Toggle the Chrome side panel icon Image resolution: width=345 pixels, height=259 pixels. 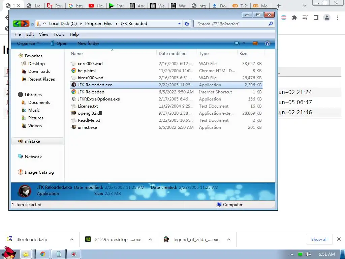(316, 18)
